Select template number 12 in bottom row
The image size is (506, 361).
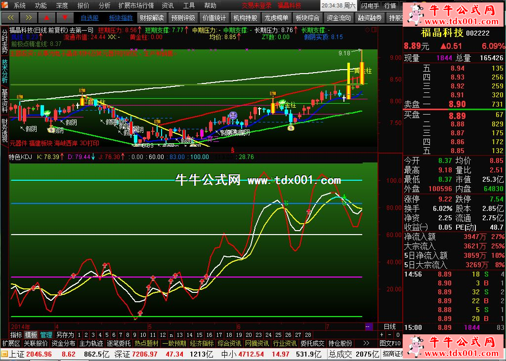[x=163, y=335]
